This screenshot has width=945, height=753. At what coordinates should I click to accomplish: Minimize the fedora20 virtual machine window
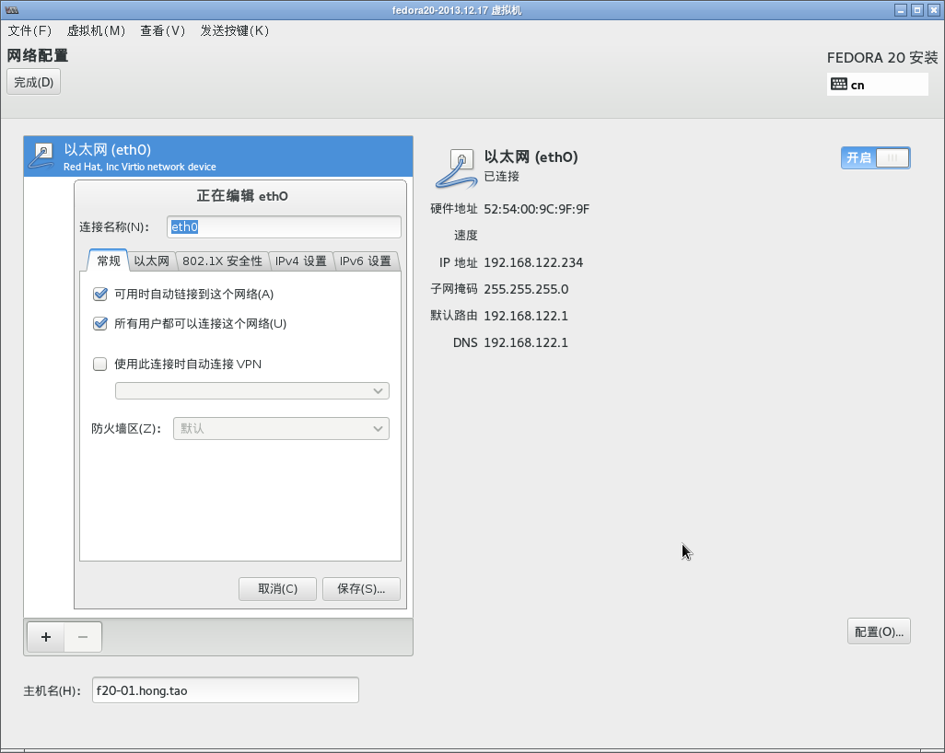tap(901, 10)
